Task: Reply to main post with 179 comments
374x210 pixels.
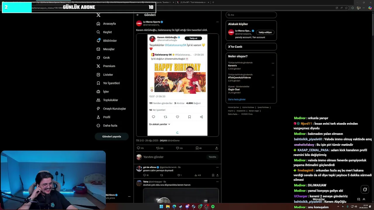Action: coord(140,148)
